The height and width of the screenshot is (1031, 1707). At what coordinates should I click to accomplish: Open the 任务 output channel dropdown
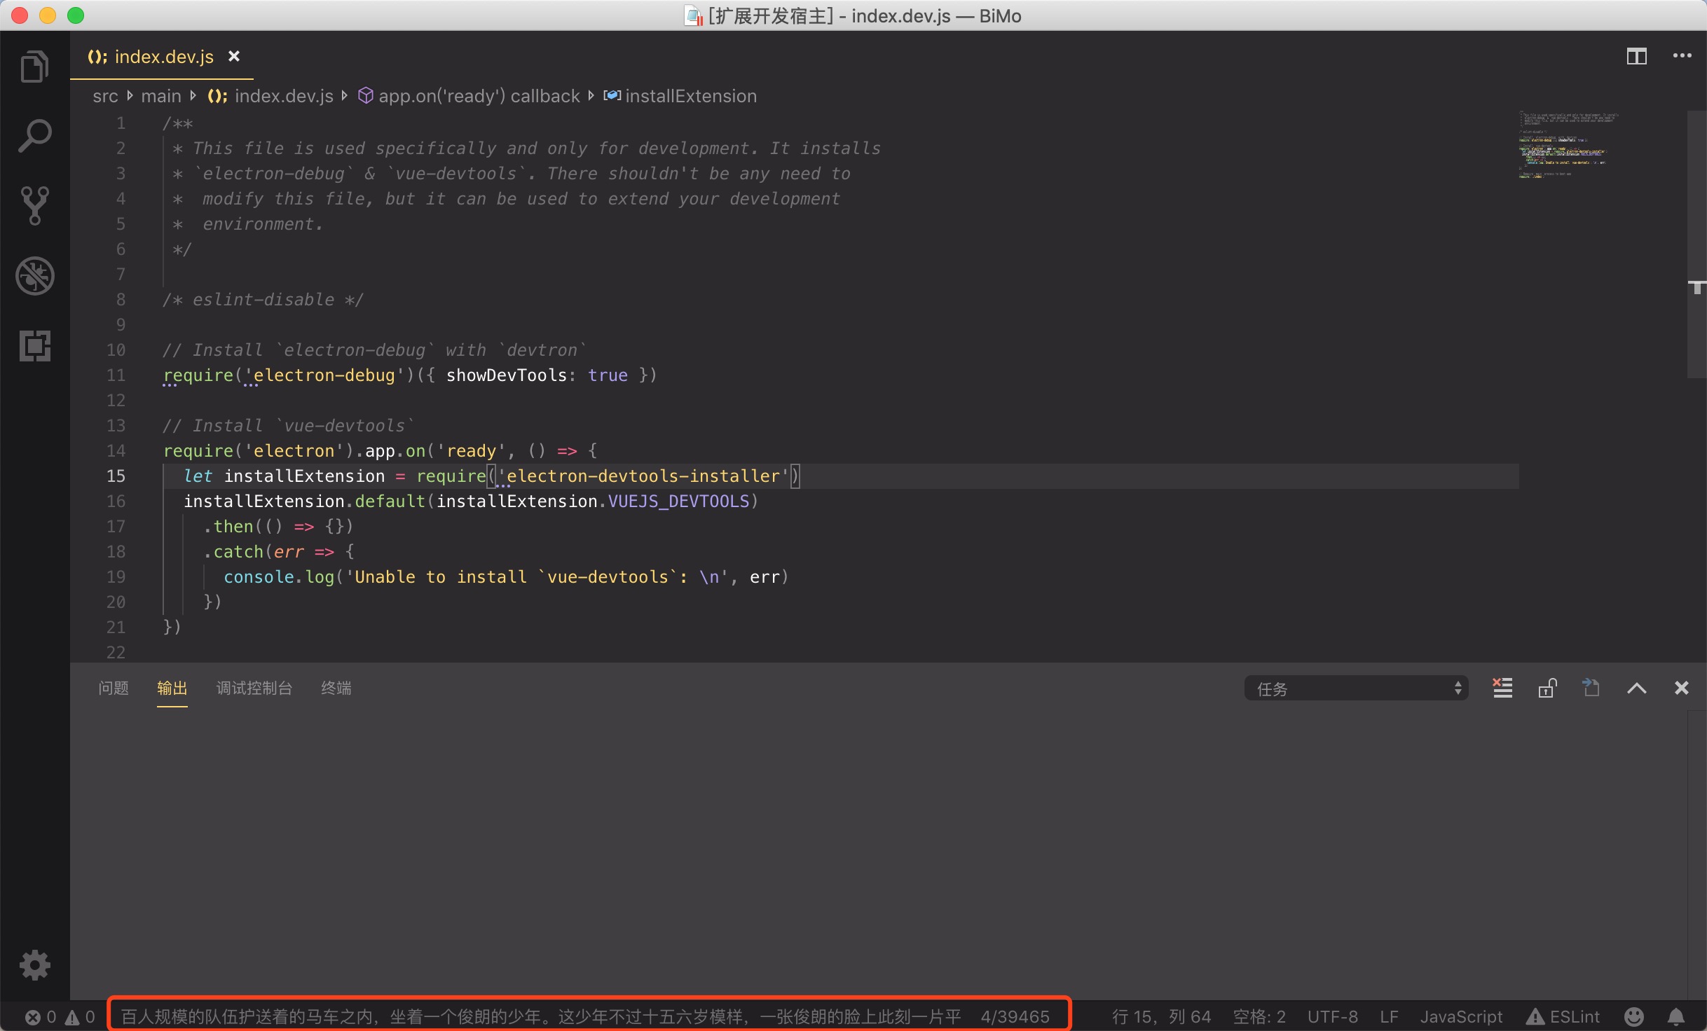(1356, 689)
